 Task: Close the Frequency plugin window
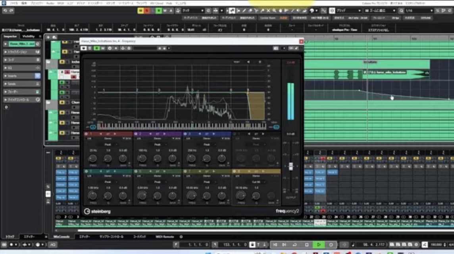[301, 41]
